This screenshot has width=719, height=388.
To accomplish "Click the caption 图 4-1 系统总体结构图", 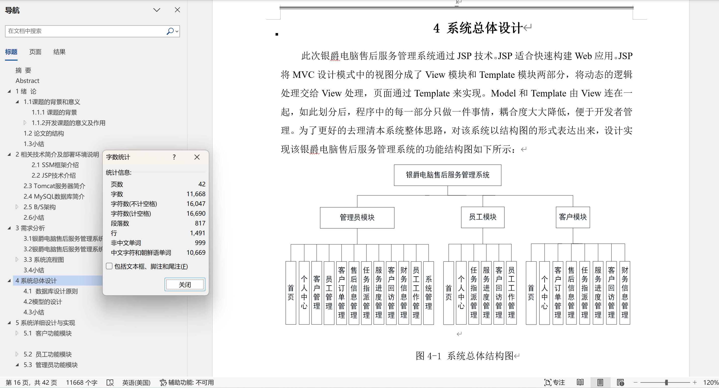I will point(465,356).
